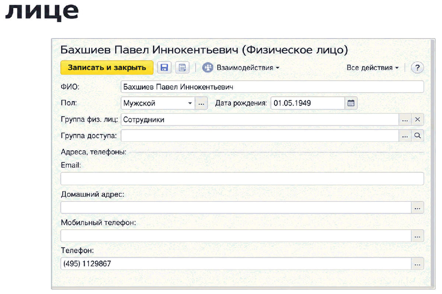
Task: Click the document report icon in toolbar
Action: (x=182, y=68)
